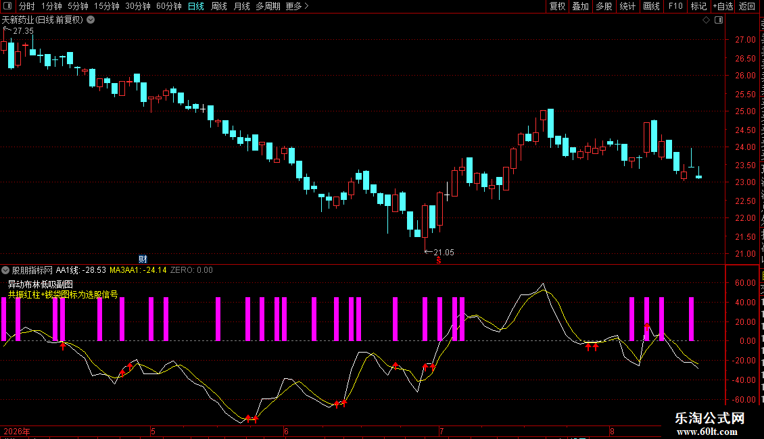Viewport: 764px width, 439px height.
Task: Click month 6 marker on time axis
Action: pyautogui.click(x=286, y=431)
